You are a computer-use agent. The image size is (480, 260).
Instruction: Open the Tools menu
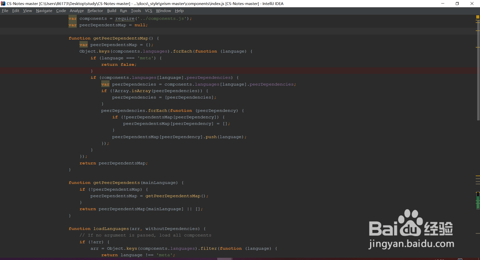click(x=136, y=11)
